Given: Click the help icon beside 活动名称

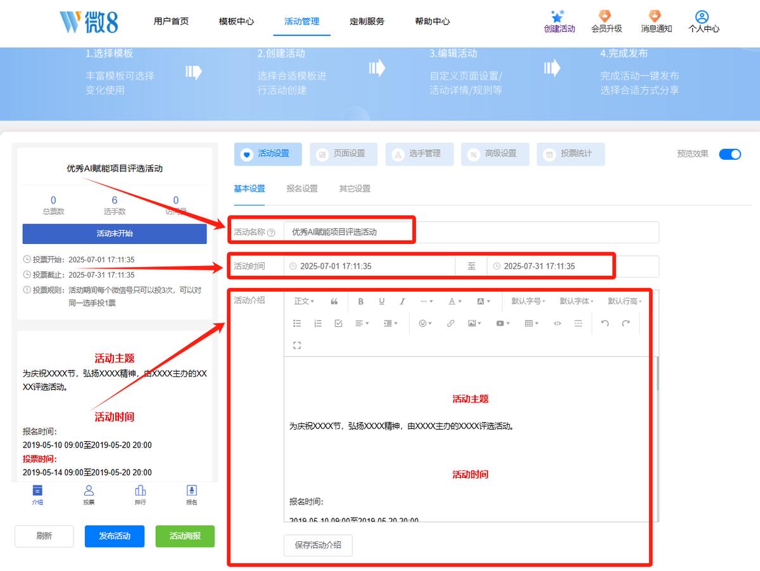Looking at the screenshot, I should [272, 233].
